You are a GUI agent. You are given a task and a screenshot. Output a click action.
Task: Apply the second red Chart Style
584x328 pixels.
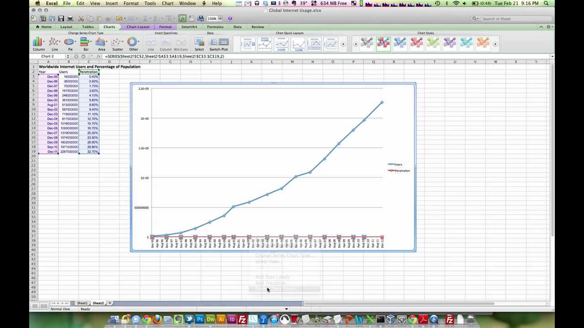click(416, 42)
